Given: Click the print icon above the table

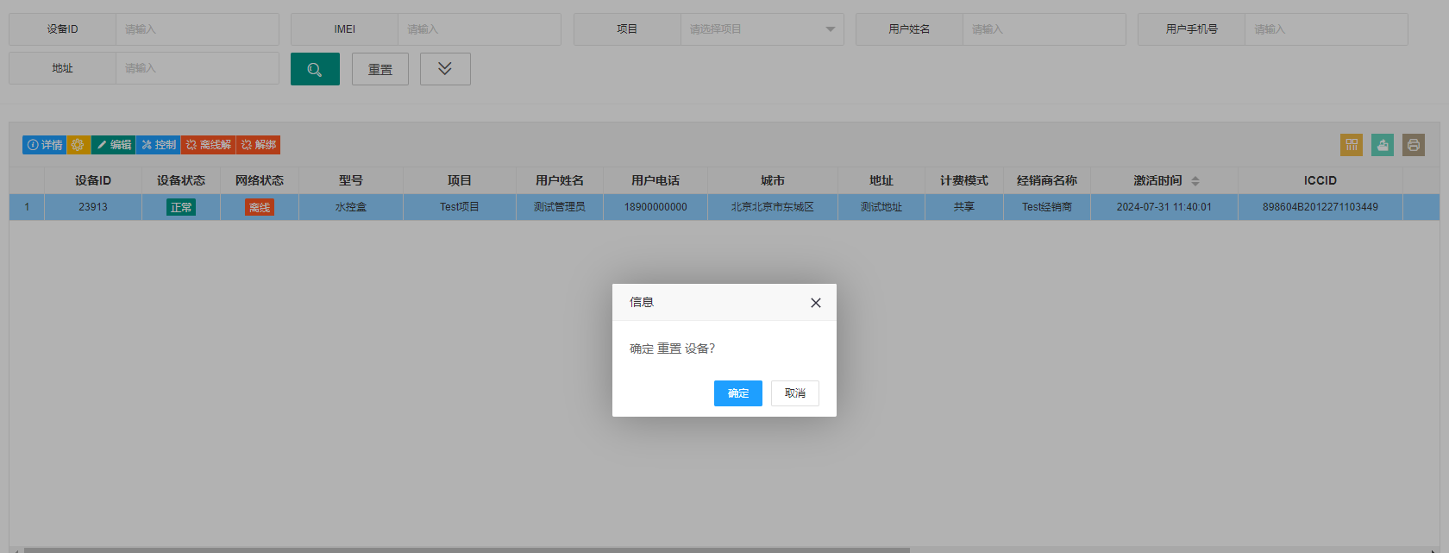Looking at the screenshot, I should click(x=1414, y=145).
